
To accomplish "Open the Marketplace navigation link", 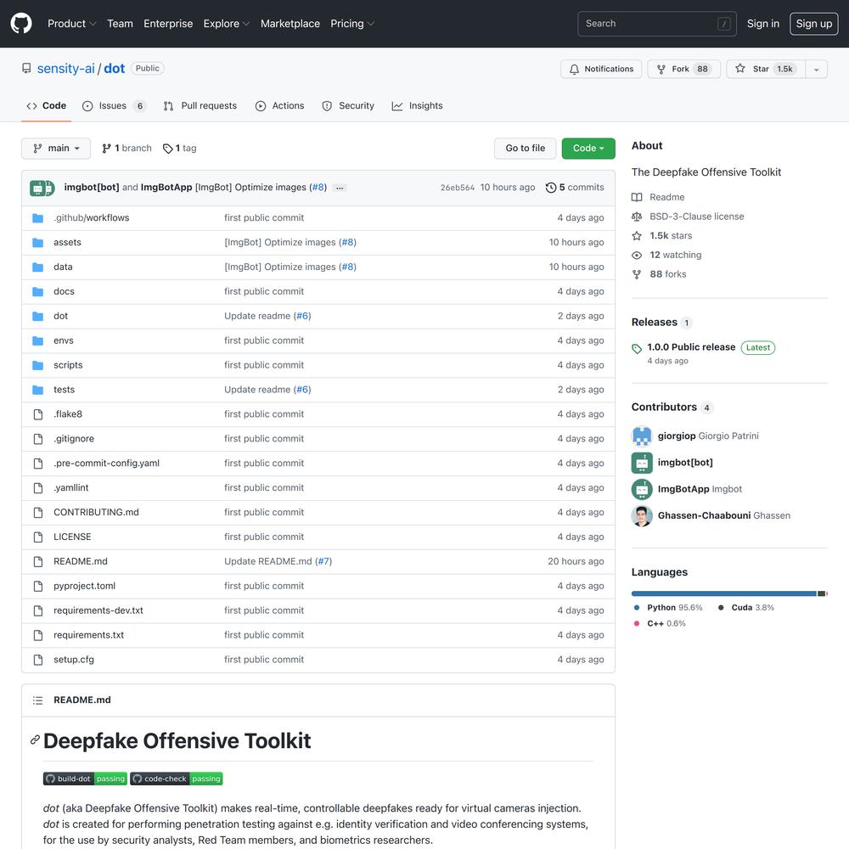I will pyautogui.click(x=290, y=24).
